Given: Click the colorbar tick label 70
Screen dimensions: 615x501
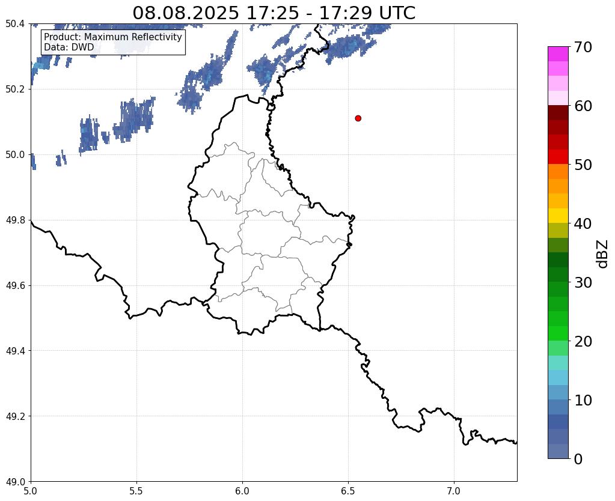Looking at the screenshot, I should (x=583, y=47).
